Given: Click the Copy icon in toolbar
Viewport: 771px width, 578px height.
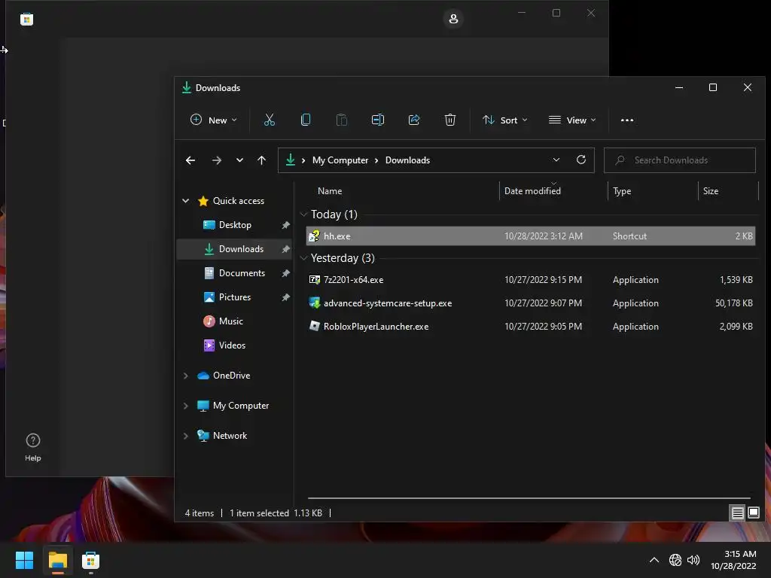Looking at the screenshot, I should pyautogui.click(x=306, y=120).
